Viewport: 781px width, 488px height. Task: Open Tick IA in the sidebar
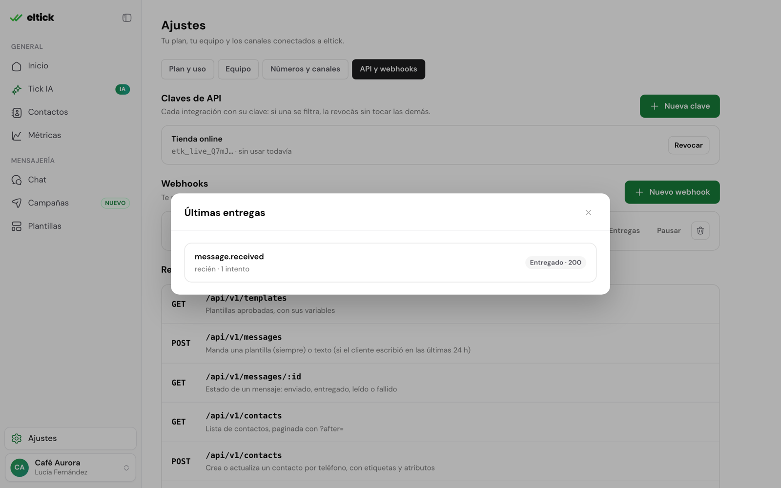(70, 89)
